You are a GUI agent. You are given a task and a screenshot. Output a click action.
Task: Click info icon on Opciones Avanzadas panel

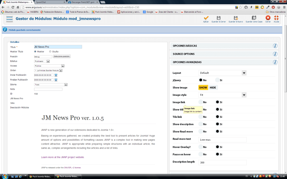[x=275, y=62]
